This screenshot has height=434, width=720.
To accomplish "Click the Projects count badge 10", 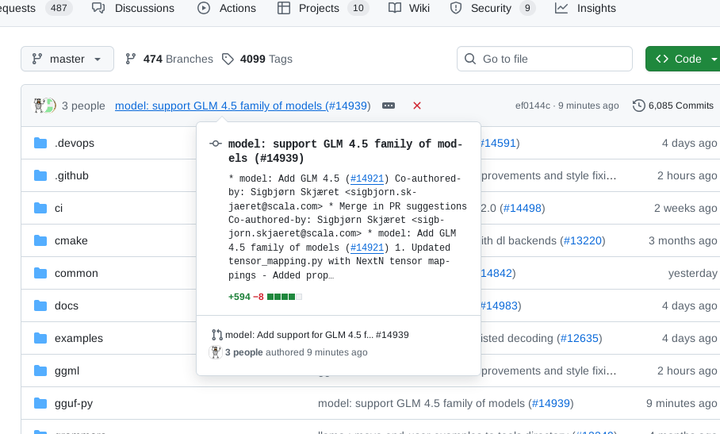I will [358, 8].
